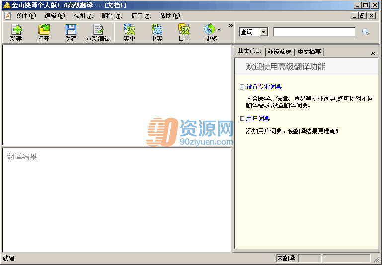Close the inner document 文档1
382x265 pixels.
pyautogui.click(x=371, y=16)
